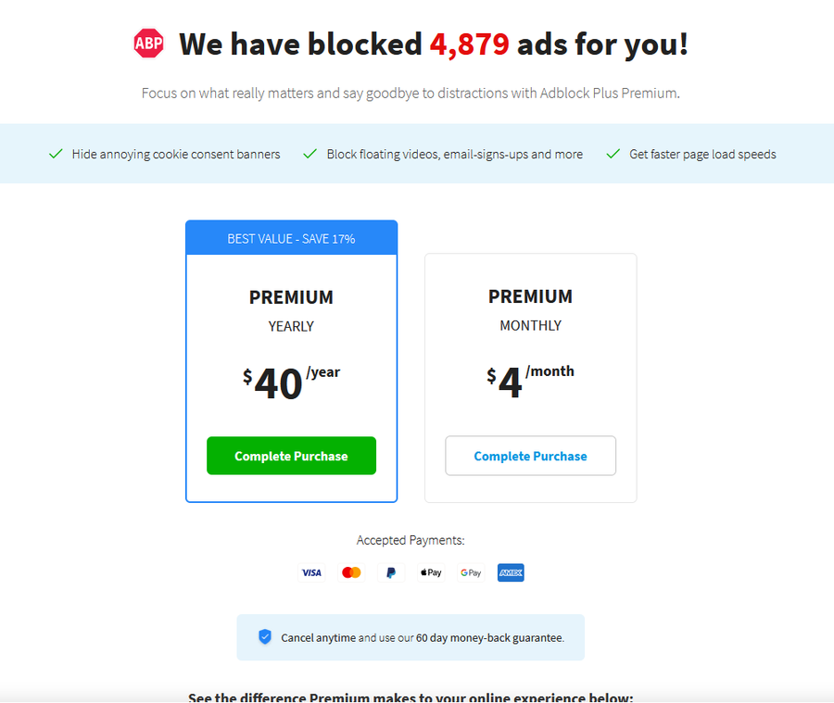834x703 pixels.
Task: Click the blue shield guarantee icon
Action: click(265, 637)
